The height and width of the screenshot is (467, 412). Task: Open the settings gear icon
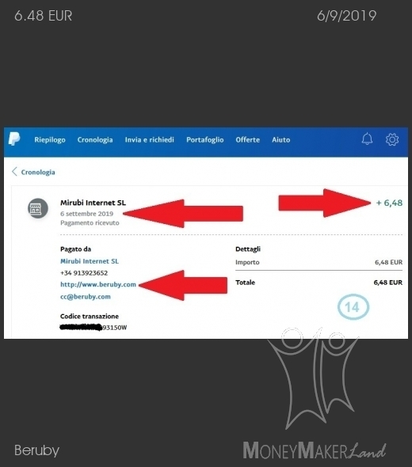click(x=392, y=139)
